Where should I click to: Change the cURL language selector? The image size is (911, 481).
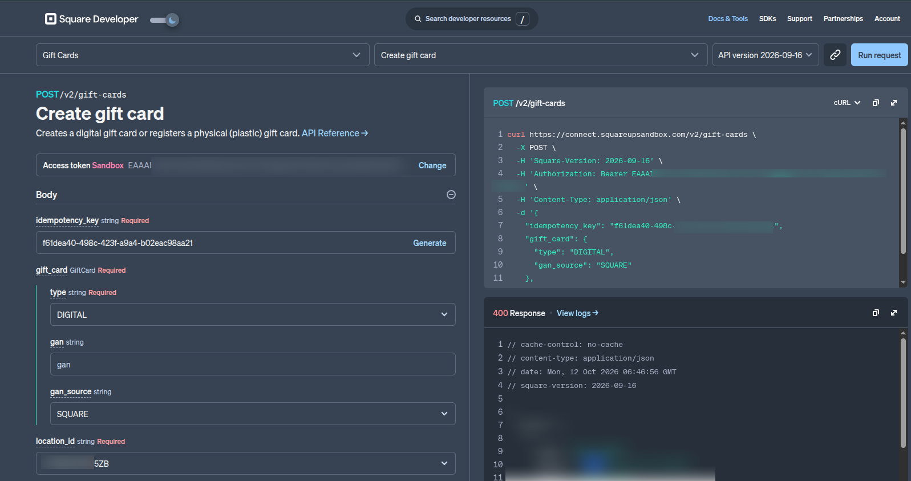pos(847,103)
